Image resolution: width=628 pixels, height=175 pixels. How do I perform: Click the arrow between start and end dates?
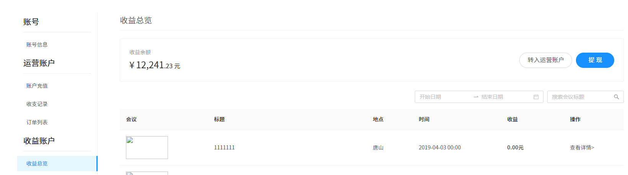point(476,97)
